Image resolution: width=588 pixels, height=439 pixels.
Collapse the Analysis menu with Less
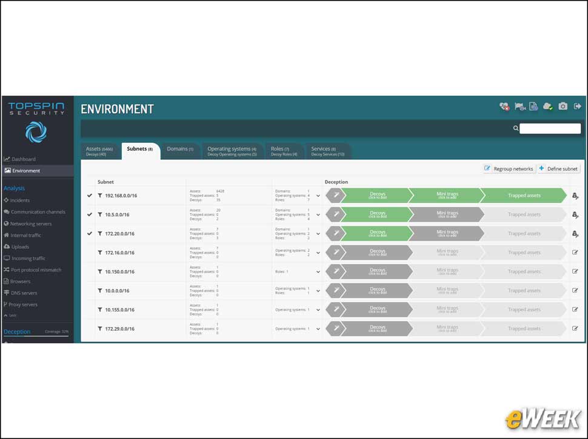(x=10, y=315)
